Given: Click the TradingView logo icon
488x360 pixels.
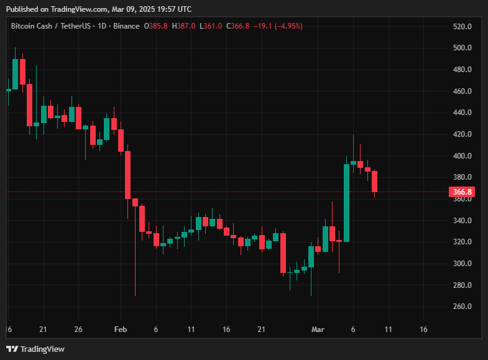Looking at the screenshot, I should pos(12,349).
